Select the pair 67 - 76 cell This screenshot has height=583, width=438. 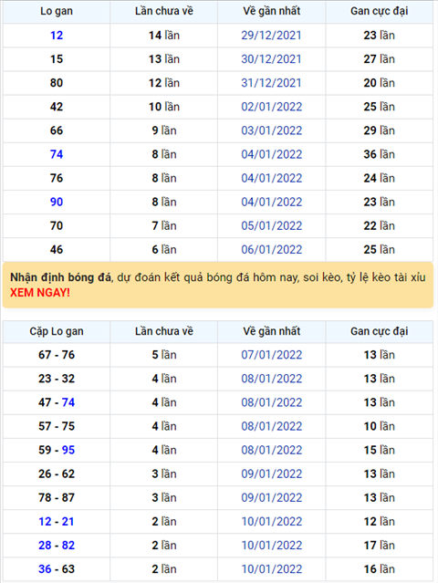click(x=57, y=355)
